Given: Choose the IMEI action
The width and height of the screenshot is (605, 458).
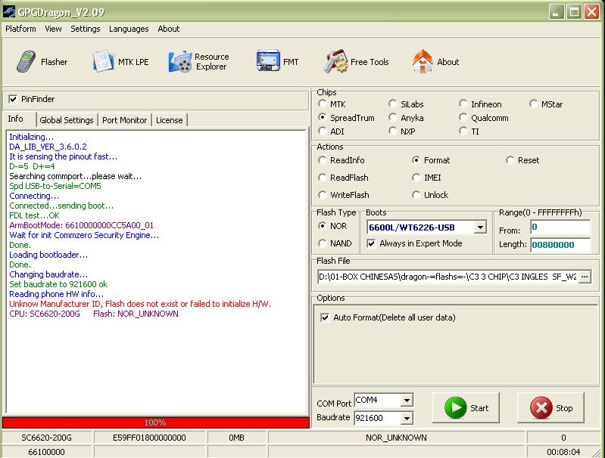Looking at the screenshot, I should 416,177.
